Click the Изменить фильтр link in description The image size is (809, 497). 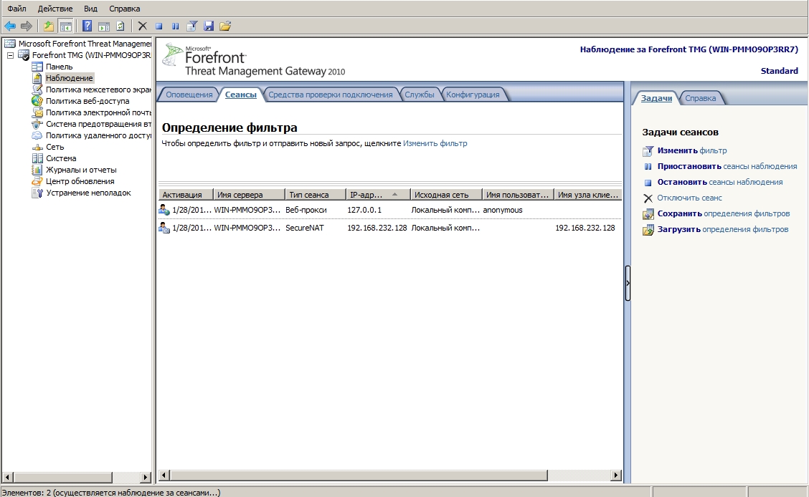coord(435,143)
